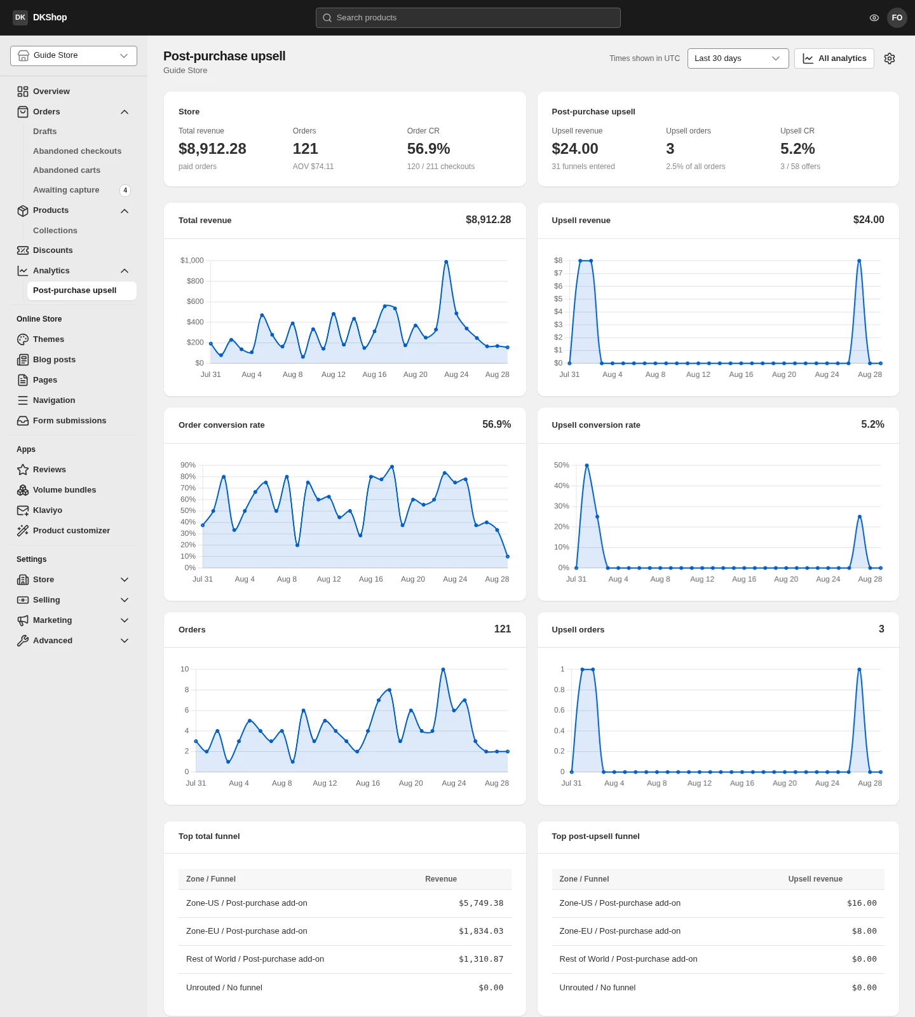This screenshot has height=1017, width=915.
Task: Click the Reviews star icon
Action: pos(23,470)
